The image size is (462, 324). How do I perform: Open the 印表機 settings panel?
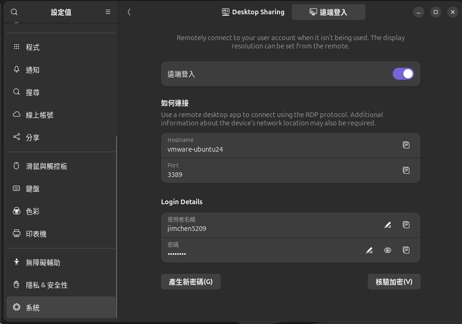coord(36,234)
